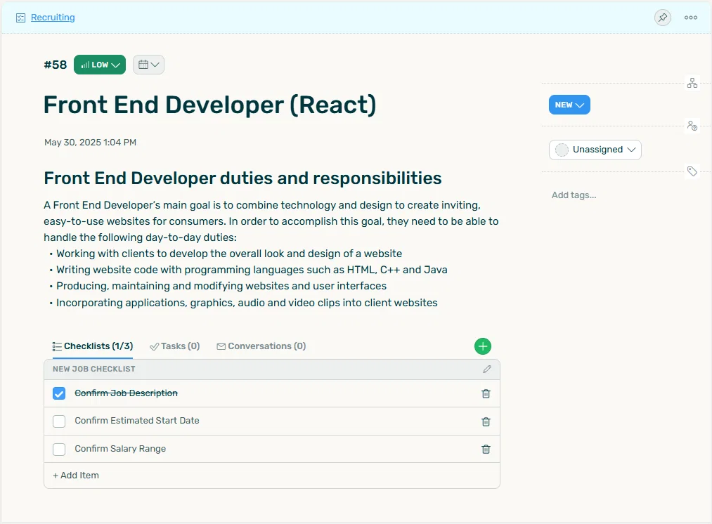Open the LOW priority dropdown

point(100,65)
